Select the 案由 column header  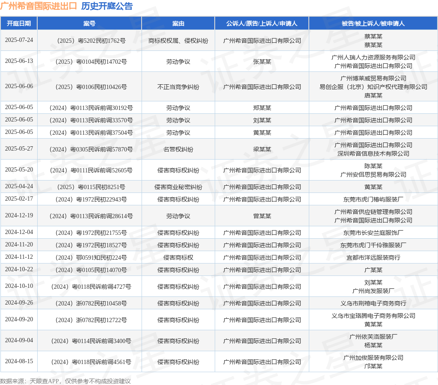click(x=178, y=24)
